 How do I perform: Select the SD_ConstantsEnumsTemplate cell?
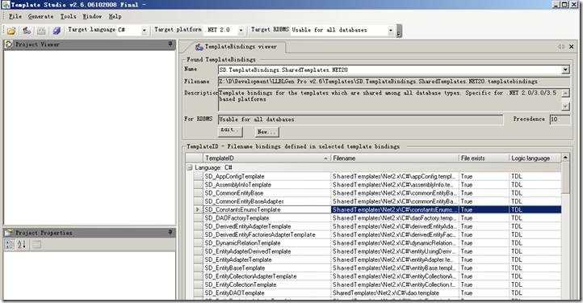[266, 209]
